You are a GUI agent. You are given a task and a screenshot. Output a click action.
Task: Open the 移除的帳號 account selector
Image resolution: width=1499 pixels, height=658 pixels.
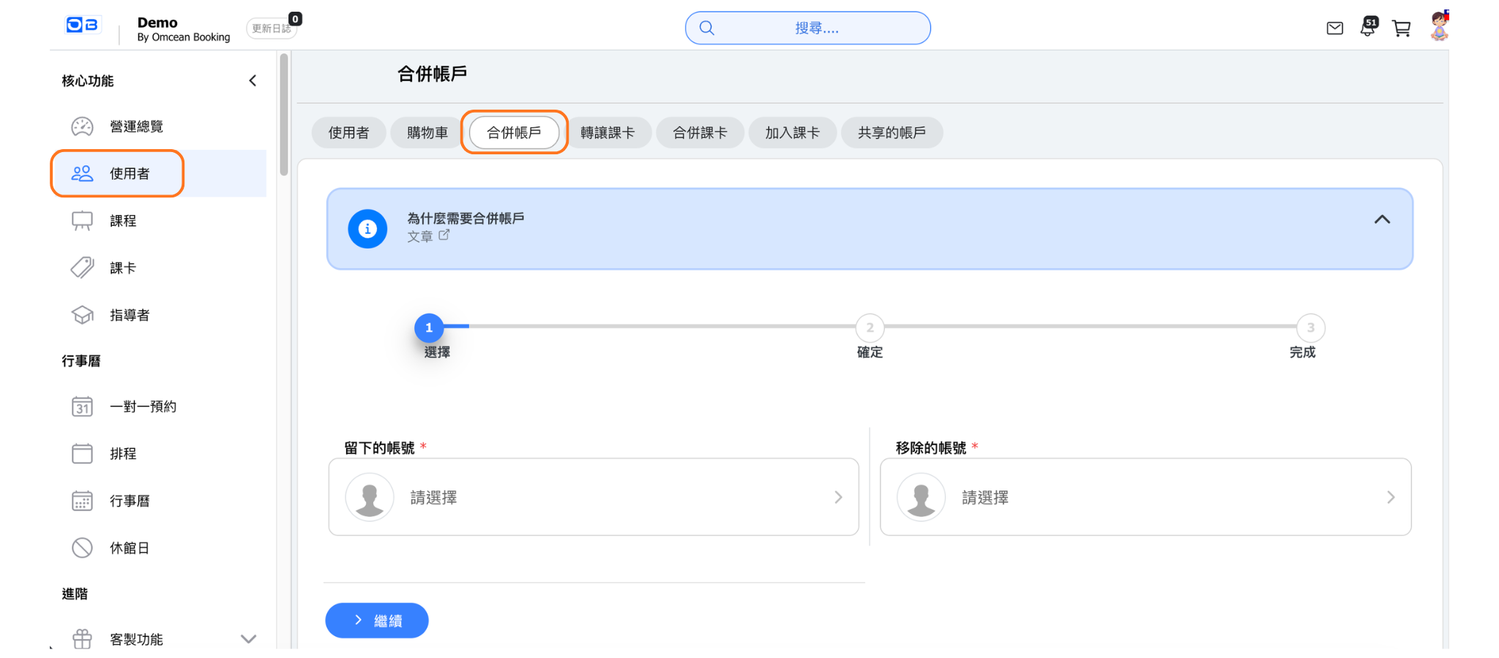coord(1145,497)
